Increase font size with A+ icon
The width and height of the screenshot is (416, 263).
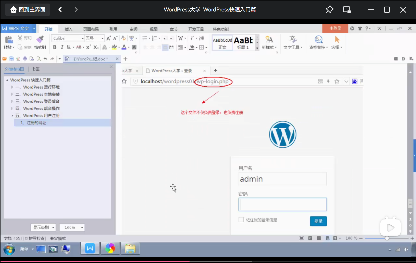pos(109,38)
